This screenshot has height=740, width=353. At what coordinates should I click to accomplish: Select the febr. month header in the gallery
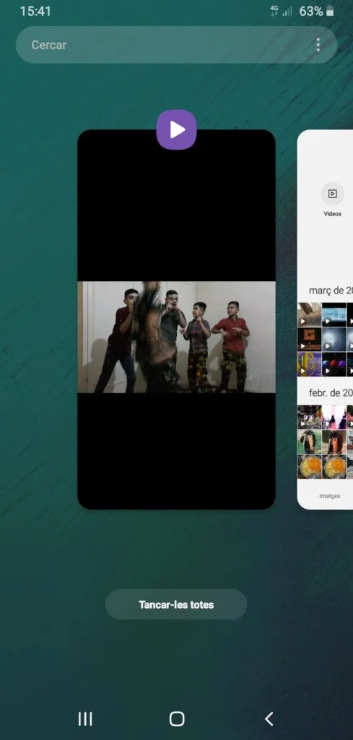tap(331, 392)
